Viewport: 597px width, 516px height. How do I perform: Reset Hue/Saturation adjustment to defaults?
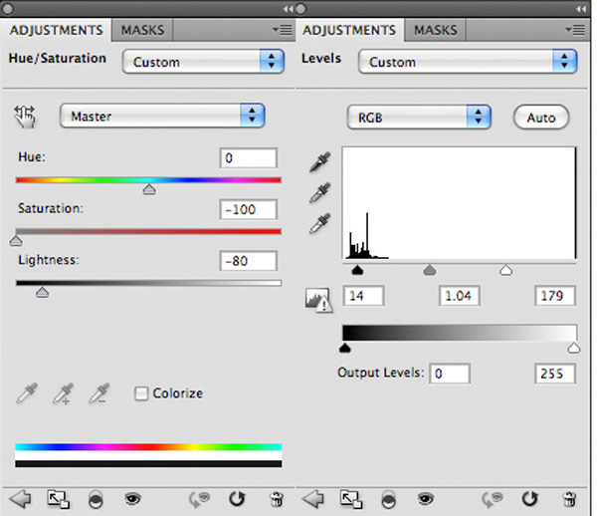[237, 498]
